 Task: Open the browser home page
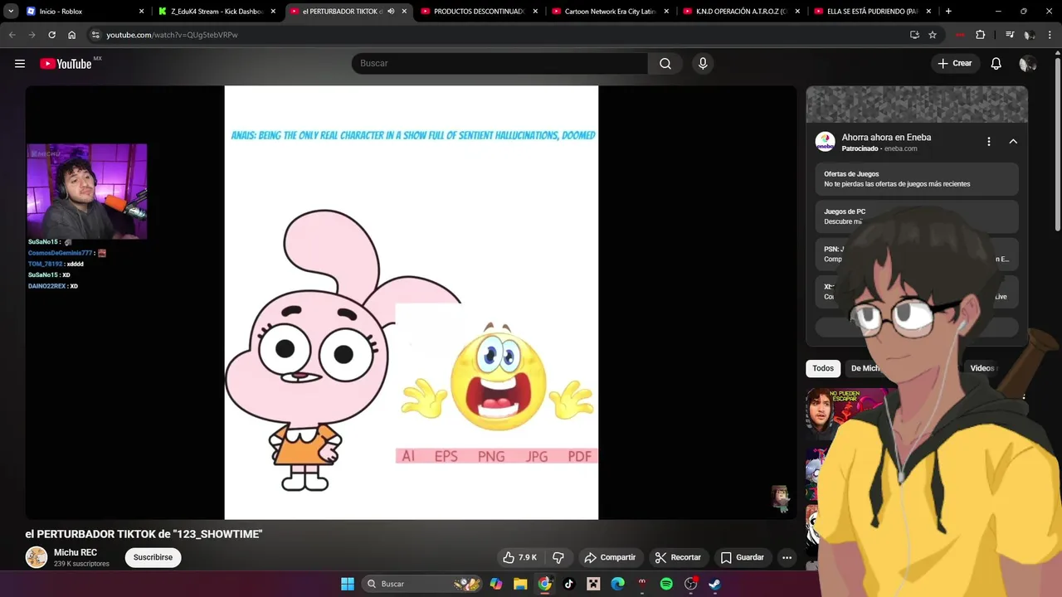[72, 35]
